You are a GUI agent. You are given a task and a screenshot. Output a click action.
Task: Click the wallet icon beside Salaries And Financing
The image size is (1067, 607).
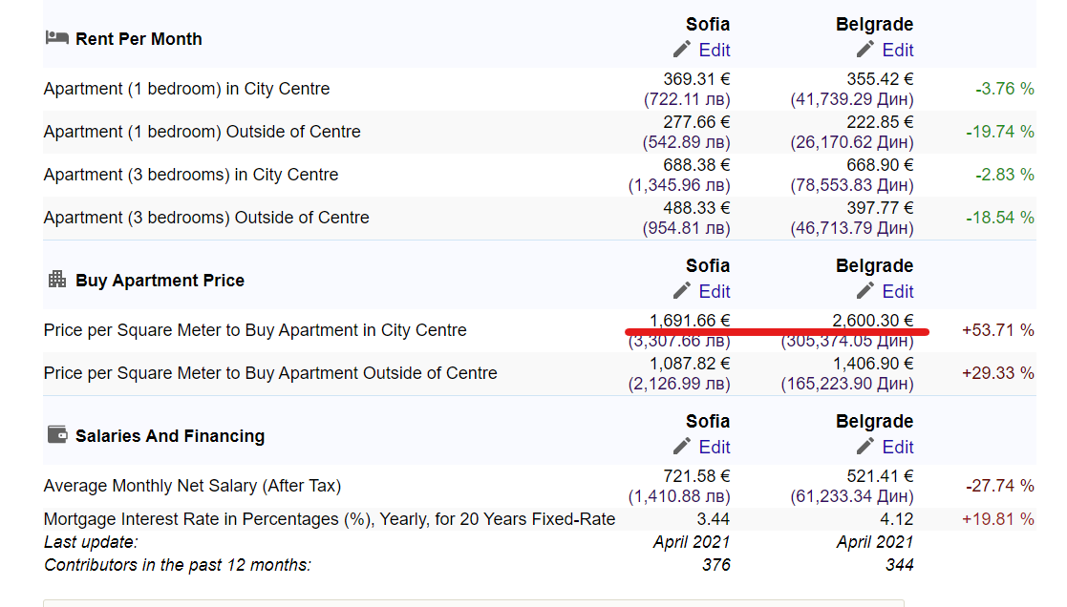[x=57, y=434]
